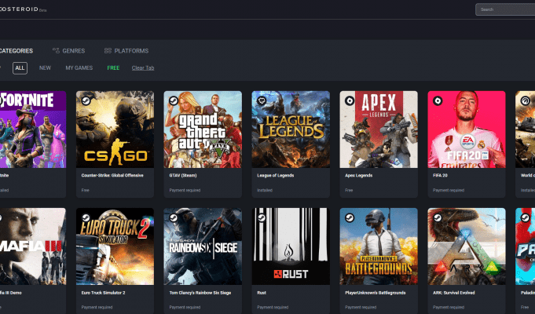Click the Steam badge on GTAV card

click(x=174, y=101)
